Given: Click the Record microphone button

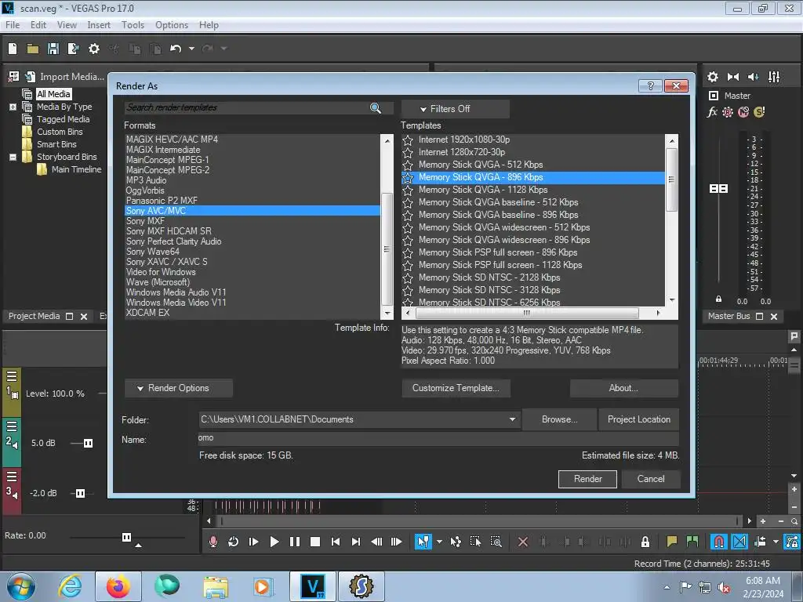Looking at the screenshot, I should [213, 542].
